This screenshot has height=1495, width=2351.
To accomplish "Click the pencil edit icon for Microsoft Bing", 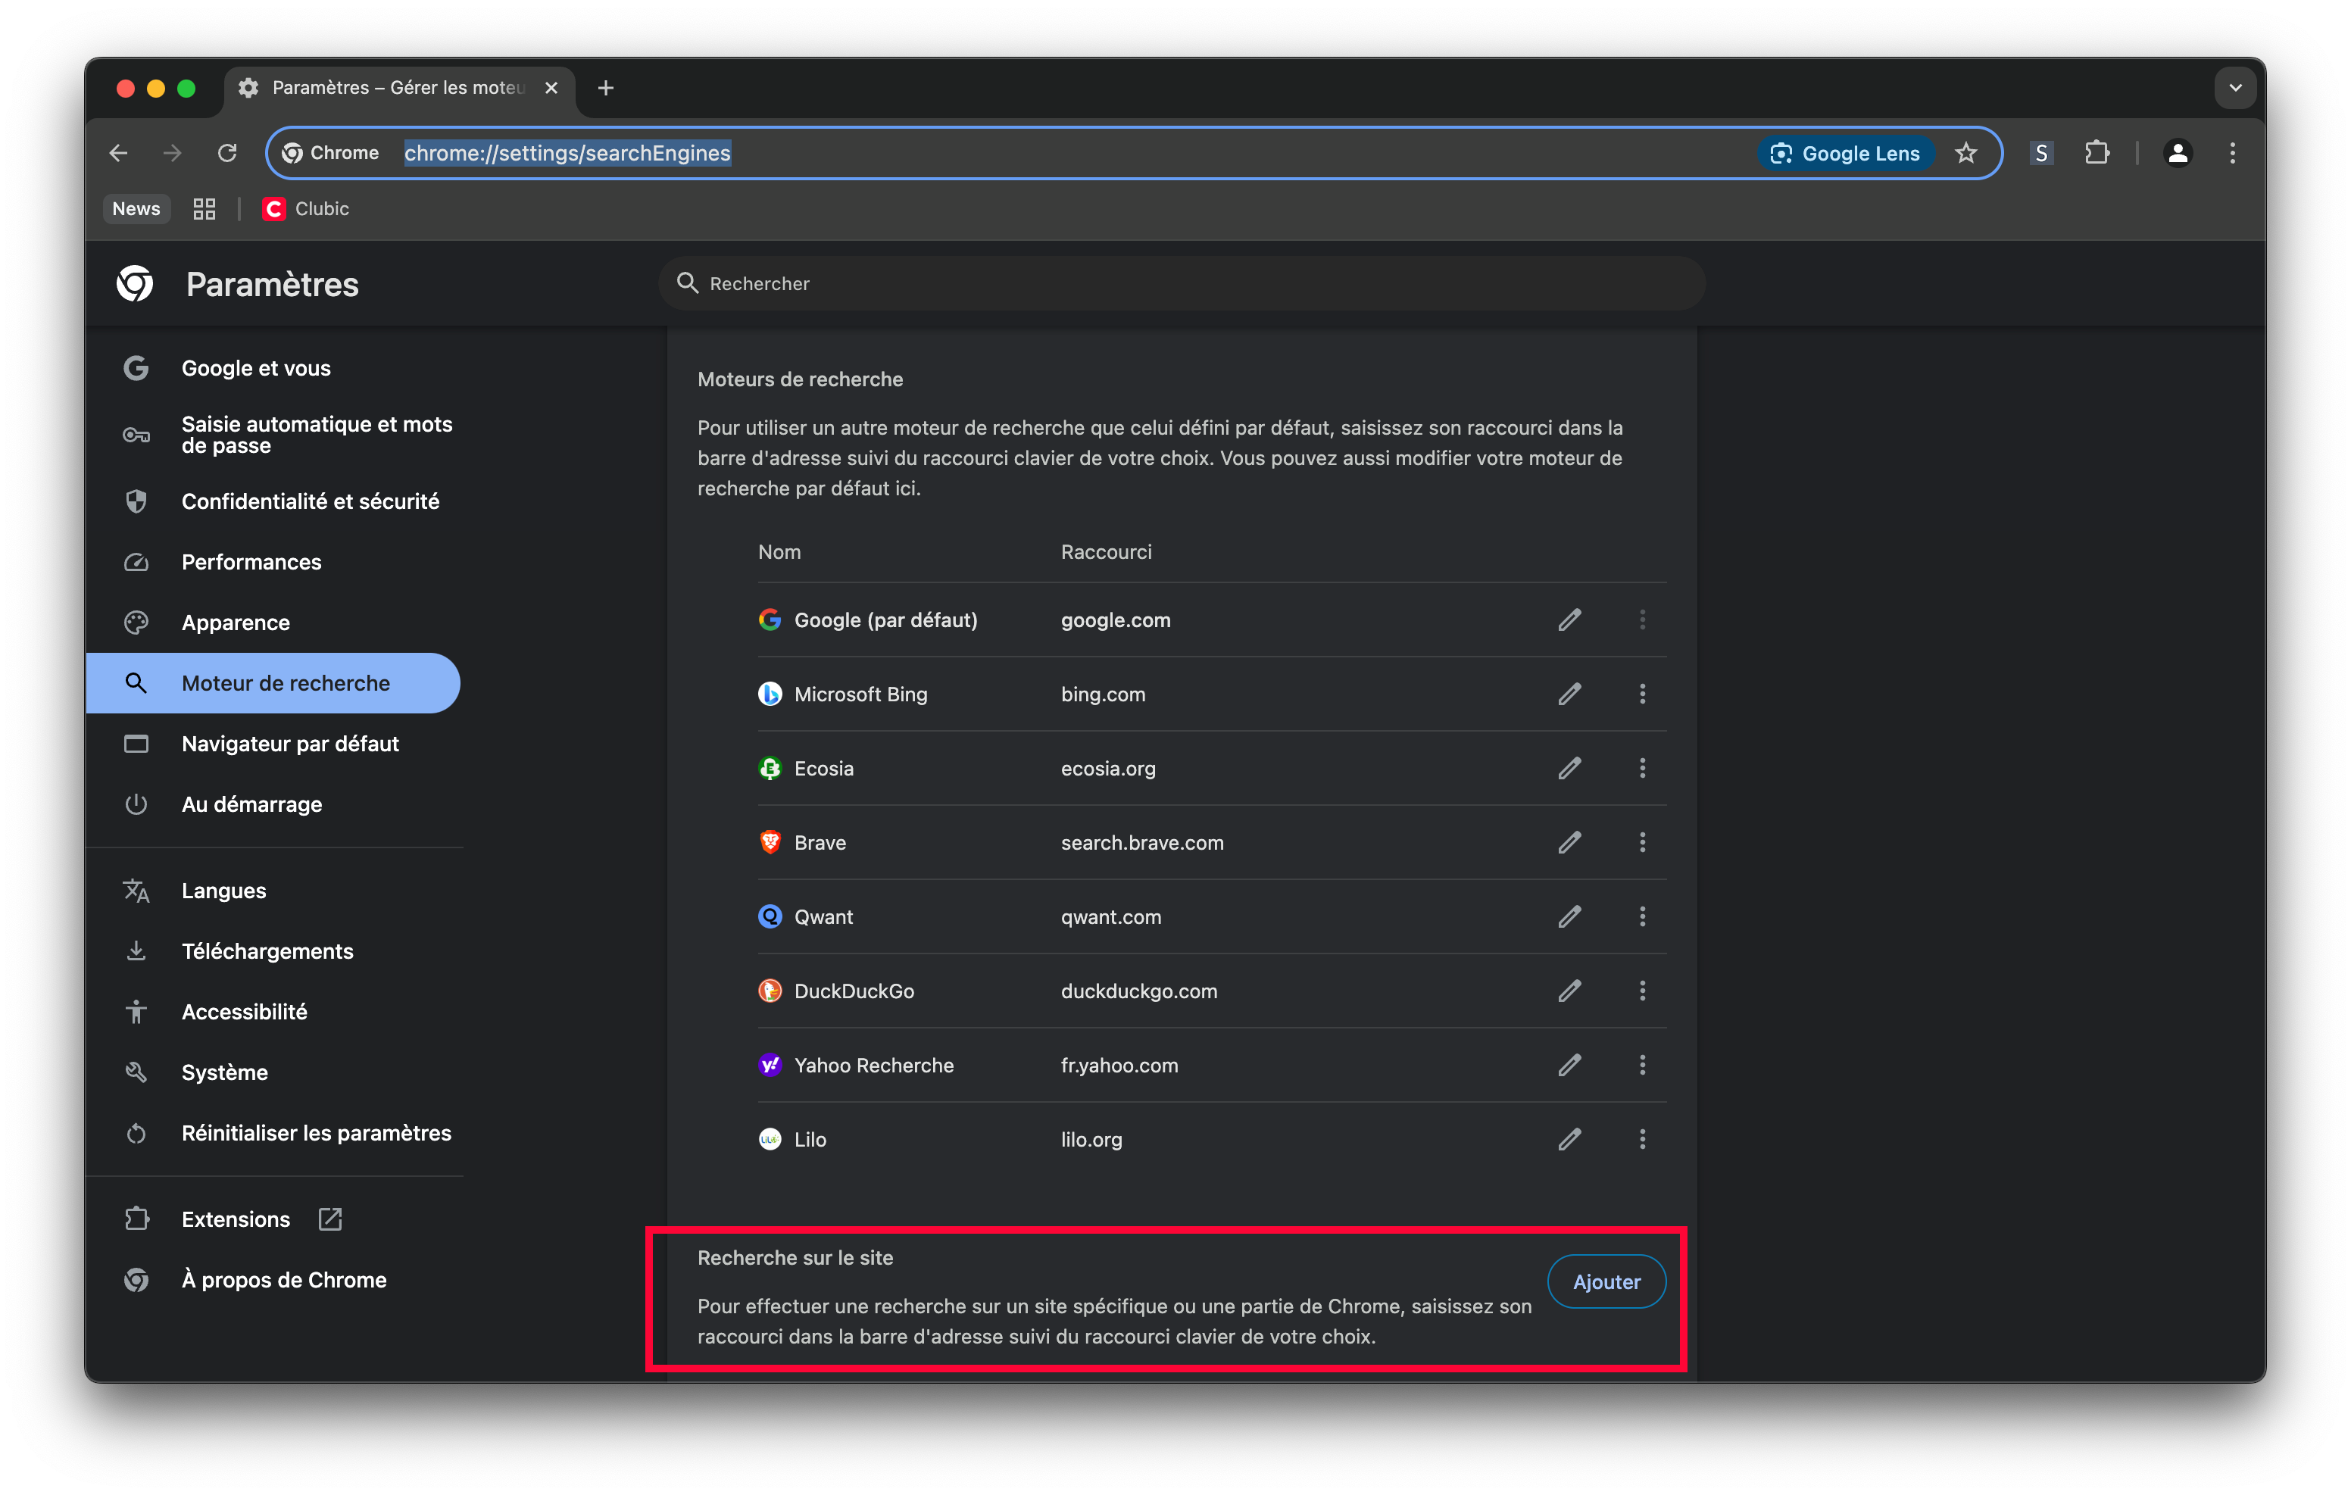I will 1569,694.
